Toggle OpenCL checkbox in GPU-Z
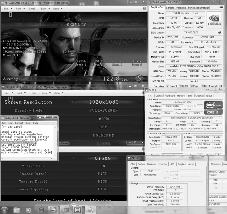This screenshot has width=227, height=214. [168, 86]
